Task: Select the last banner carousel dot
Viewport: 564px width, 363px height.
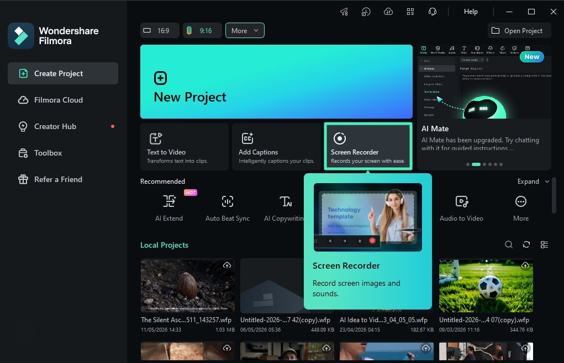Action: point(501,164)
